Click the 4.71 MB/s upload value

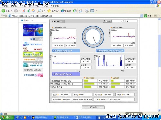coord(129,45)
